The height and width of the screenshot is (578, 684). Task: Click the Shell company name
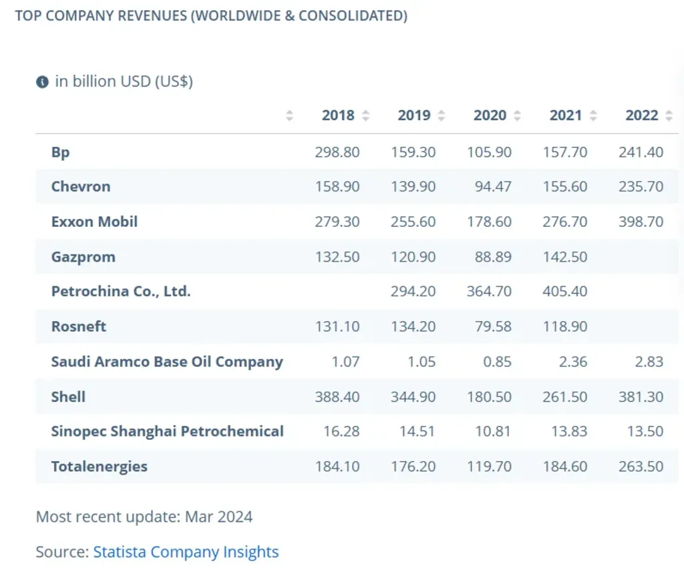(68, 397)
